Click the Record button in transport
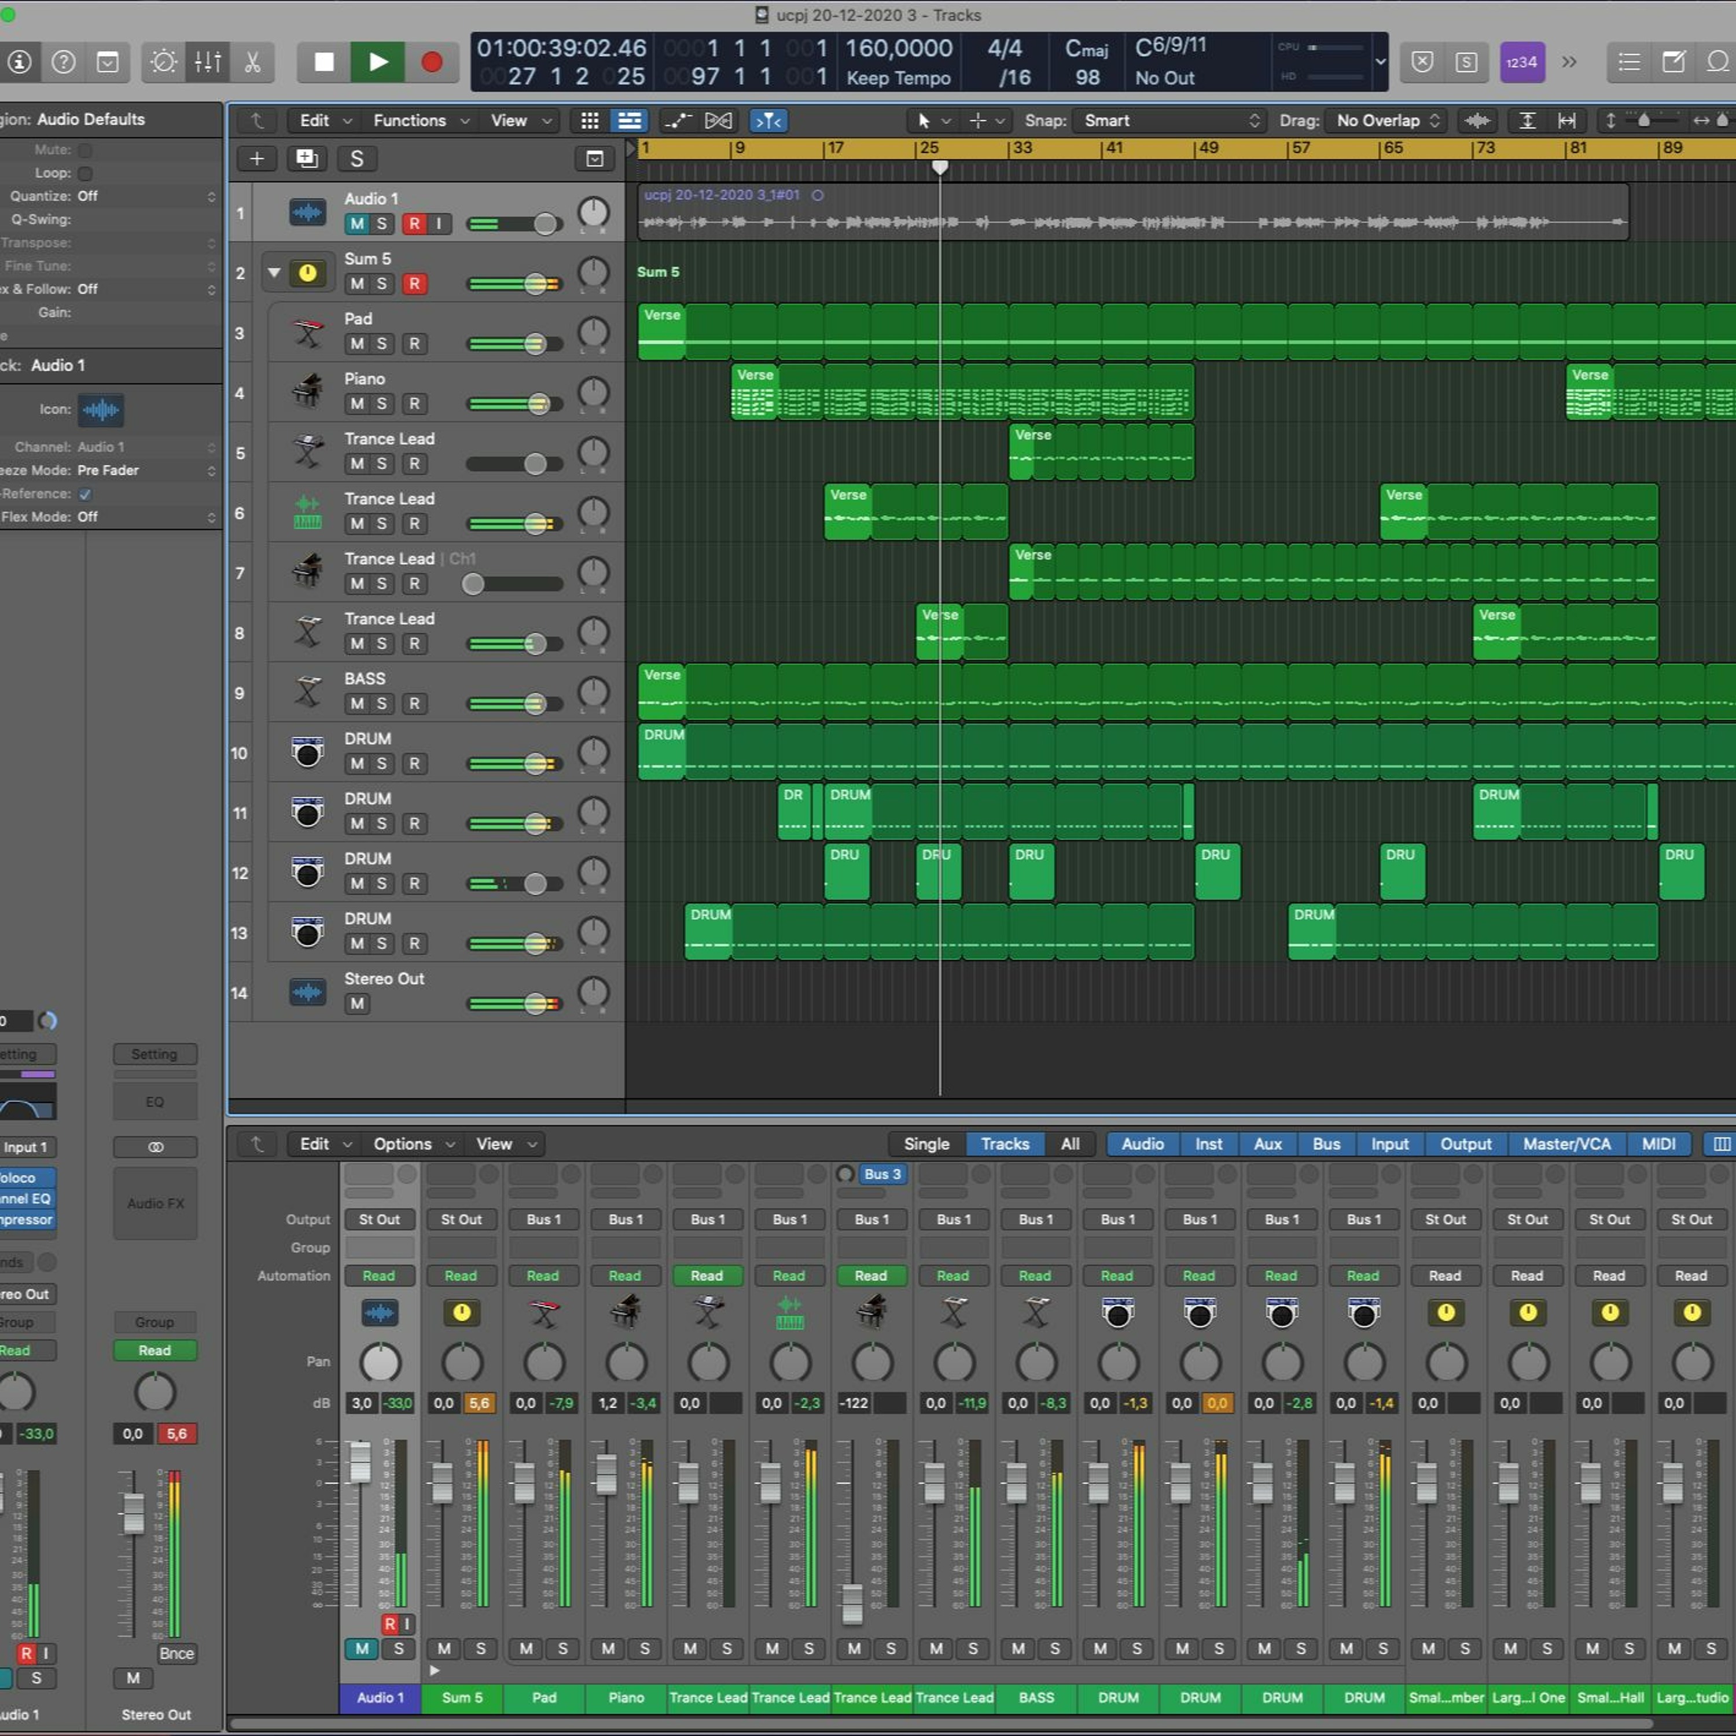The height and width of the screenshot is (1736, 1736). click(431, 62)
